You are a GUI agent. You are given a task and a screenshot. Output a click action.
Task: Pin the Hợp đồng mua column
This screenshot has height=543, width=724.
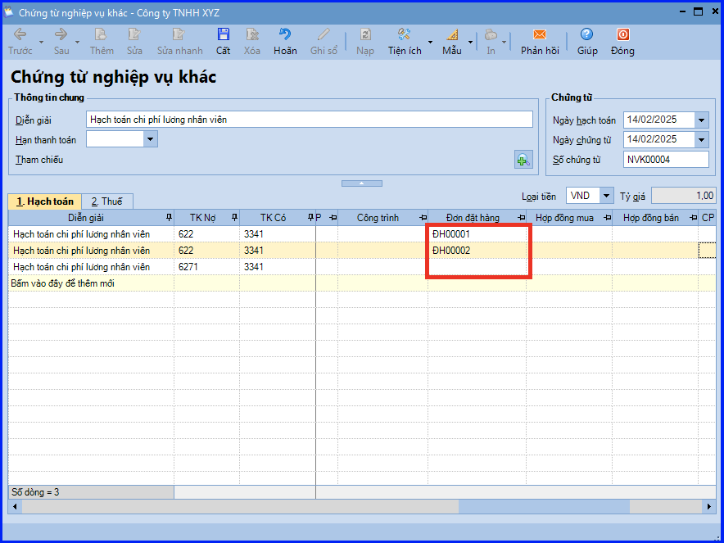[608, 218]
